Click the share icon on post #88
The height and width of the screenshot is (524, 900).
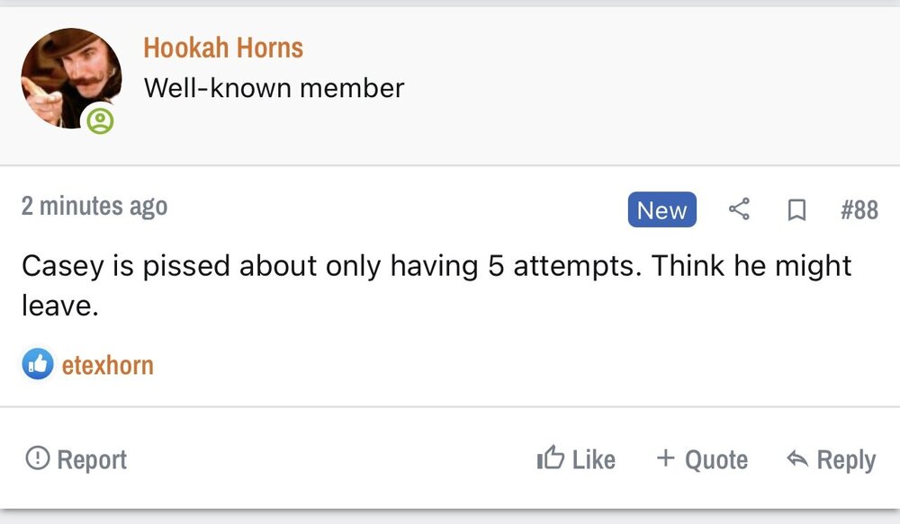click(x=739, y=210)
